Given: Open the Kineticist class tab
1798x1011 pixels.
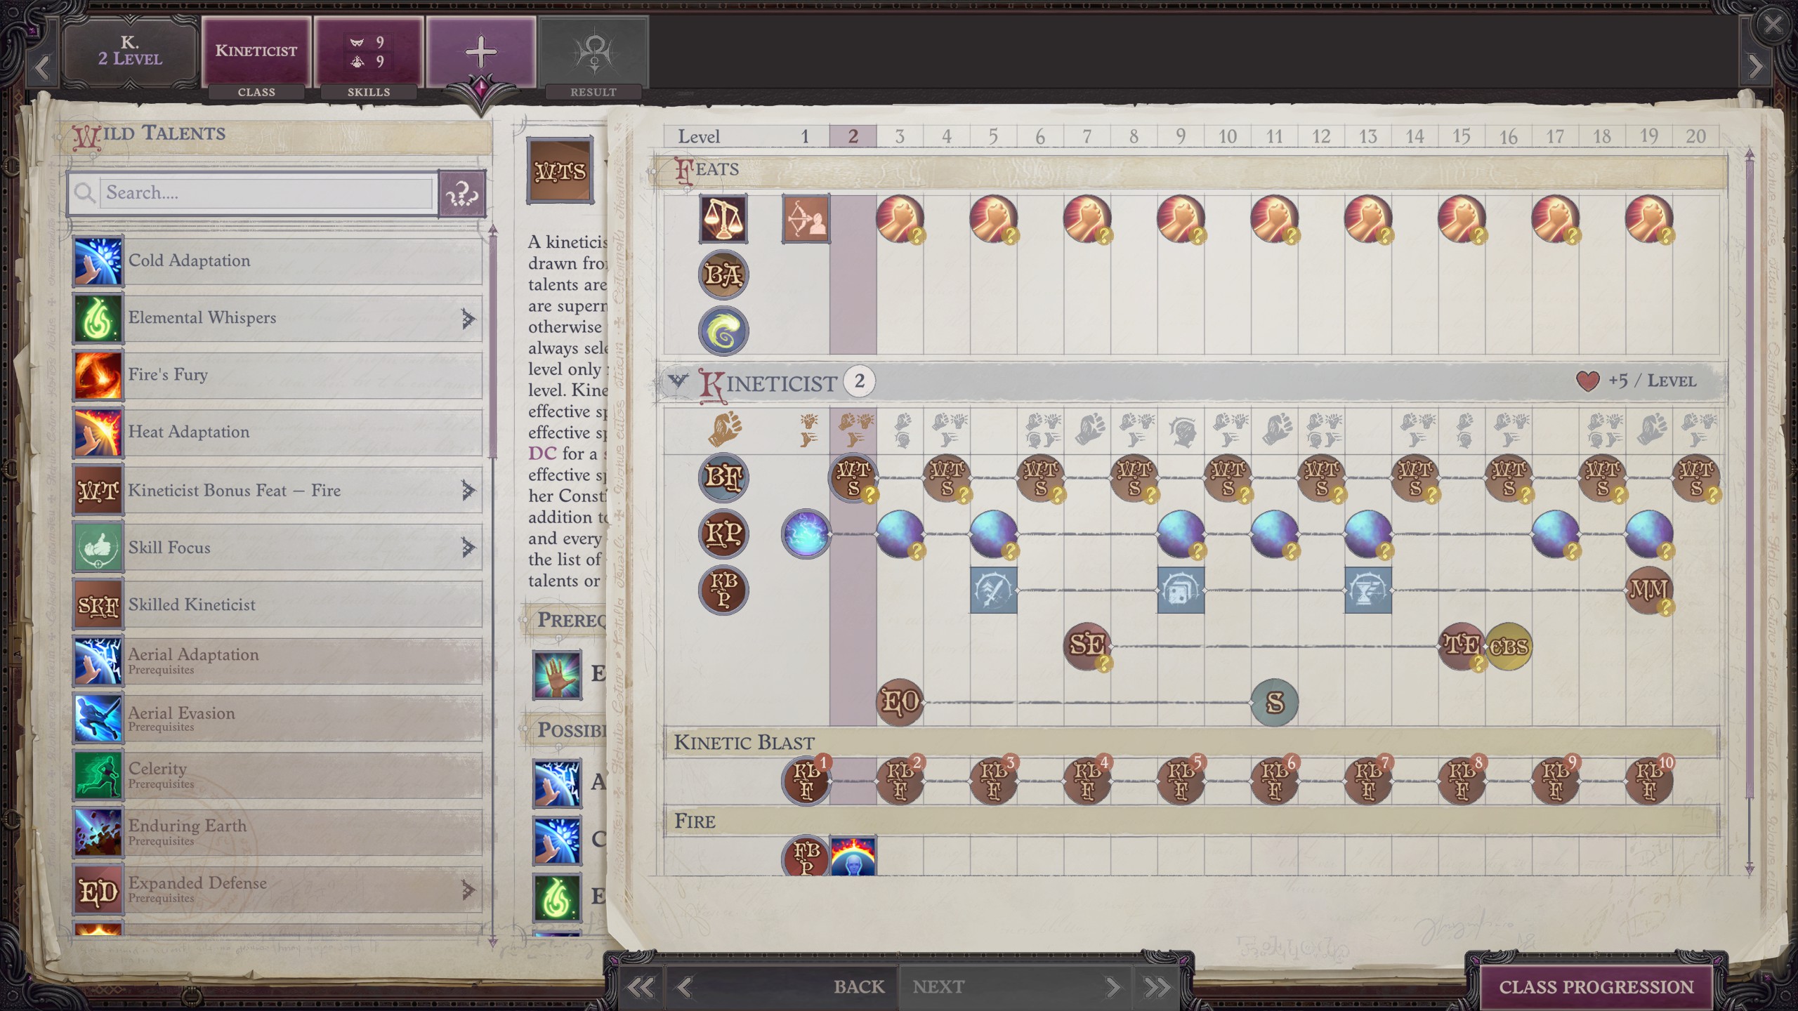Looking at the screenshot, I should coord(256,52).
